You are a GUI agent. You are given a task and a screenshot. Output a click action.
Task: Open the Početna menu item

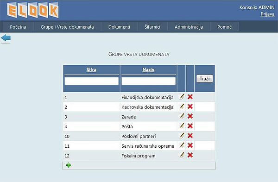(x=18, y=27)
